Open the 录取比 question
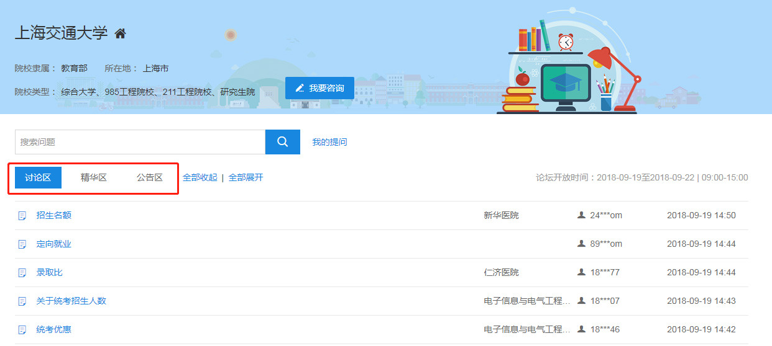Viewport: 772px width, 346px height. click(x=50, y=272)
